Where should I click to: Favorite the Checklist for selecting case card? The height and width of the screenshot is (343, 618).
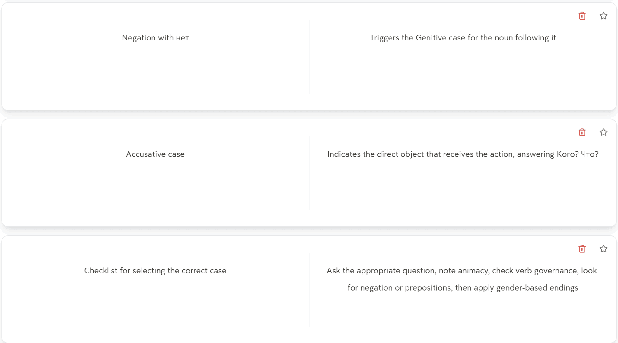(603, 249)
